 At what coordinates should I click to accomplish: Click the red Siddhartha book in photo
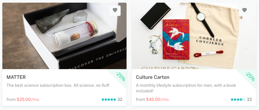[x=176, y=39]
